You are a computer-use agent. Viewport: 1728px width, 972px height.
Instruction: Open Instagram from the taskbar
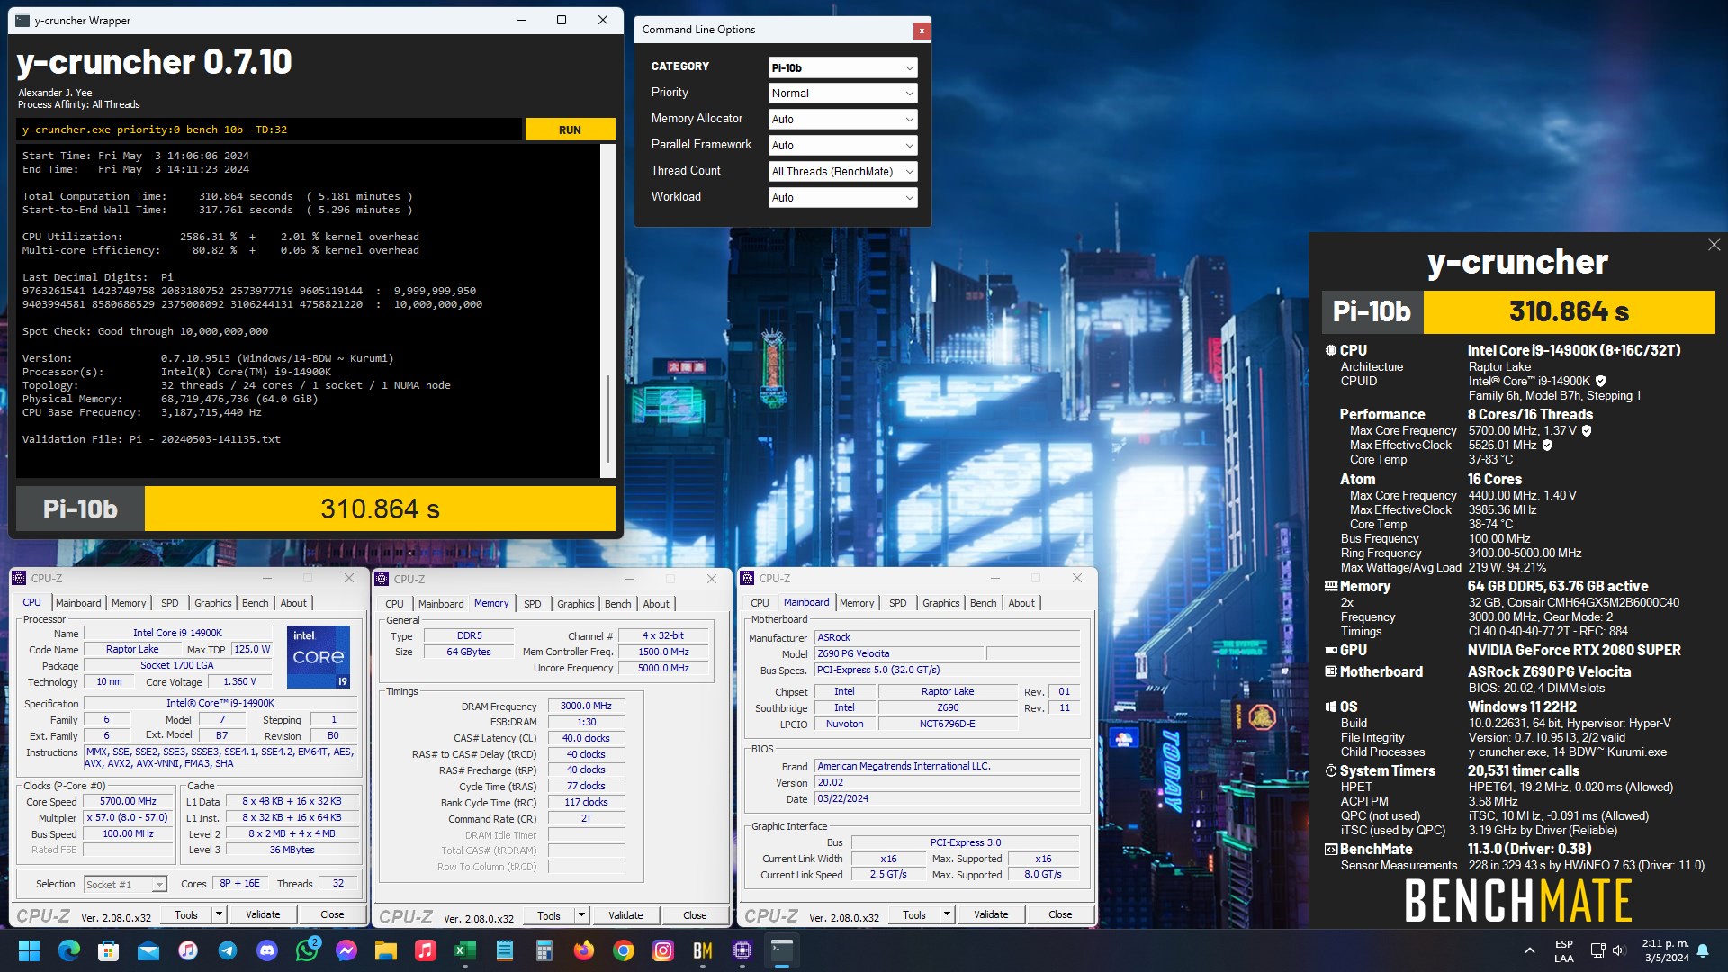coord(663,950)
